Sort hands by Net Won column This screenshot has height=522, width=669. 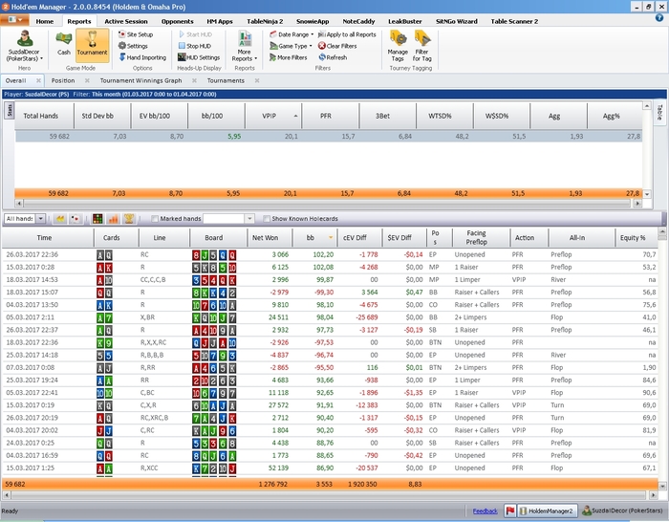click(x=270, y=238)
